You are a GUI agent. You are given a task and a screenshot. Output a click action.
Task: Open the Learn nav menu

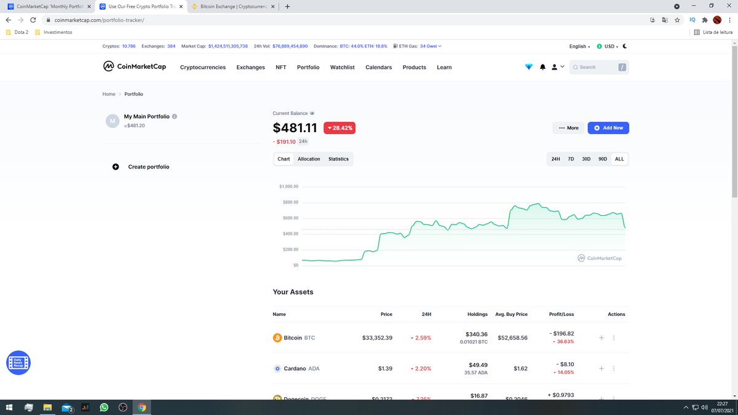point(444,67)
